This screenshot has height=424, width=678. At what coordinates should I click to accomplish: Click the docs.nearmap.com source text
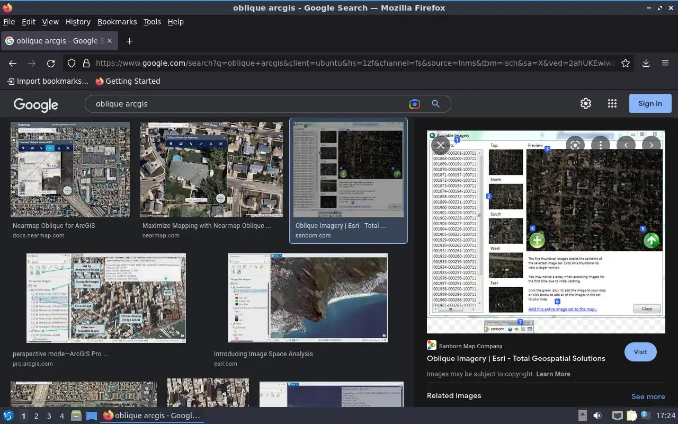tap(38, 235)
